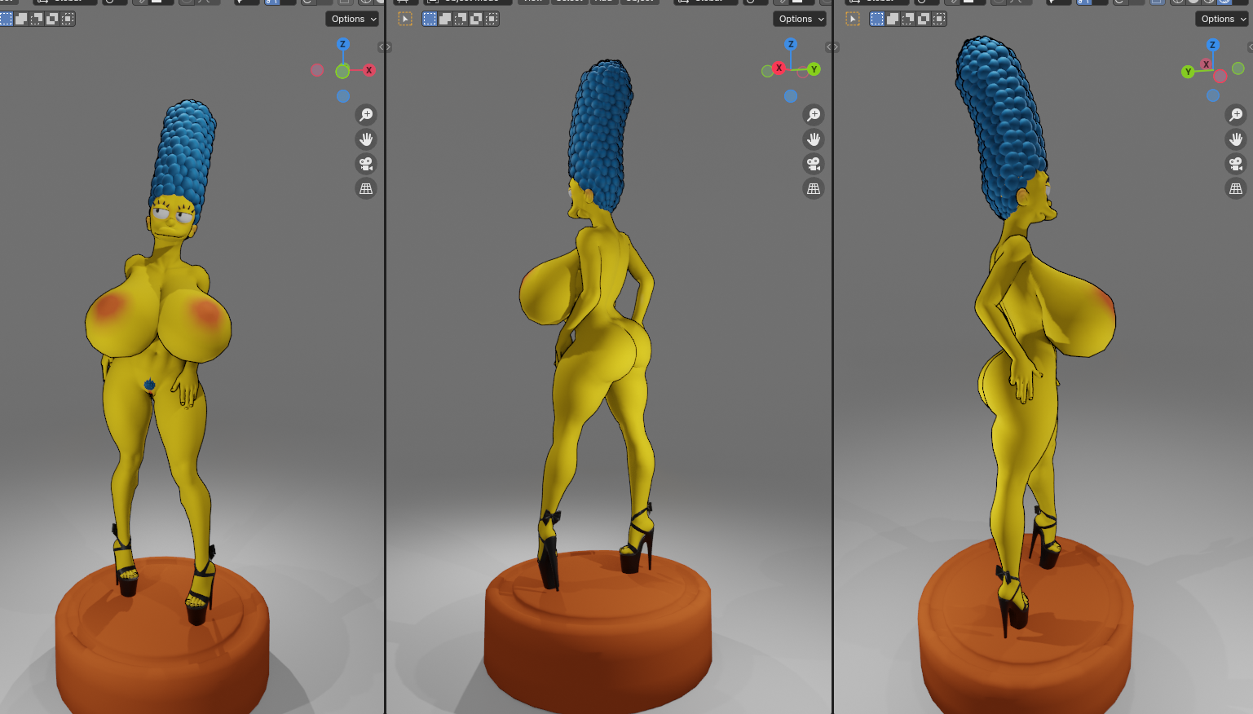Click the zoom magnifier in the left viewport
The width and height of the screenshot is (1253, 714).
coord(366,115)
